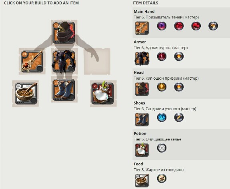Viewport: 230px width, 189px height.
Task: Click the purple first spell icon under Main Hand
Action: (162, 26)
